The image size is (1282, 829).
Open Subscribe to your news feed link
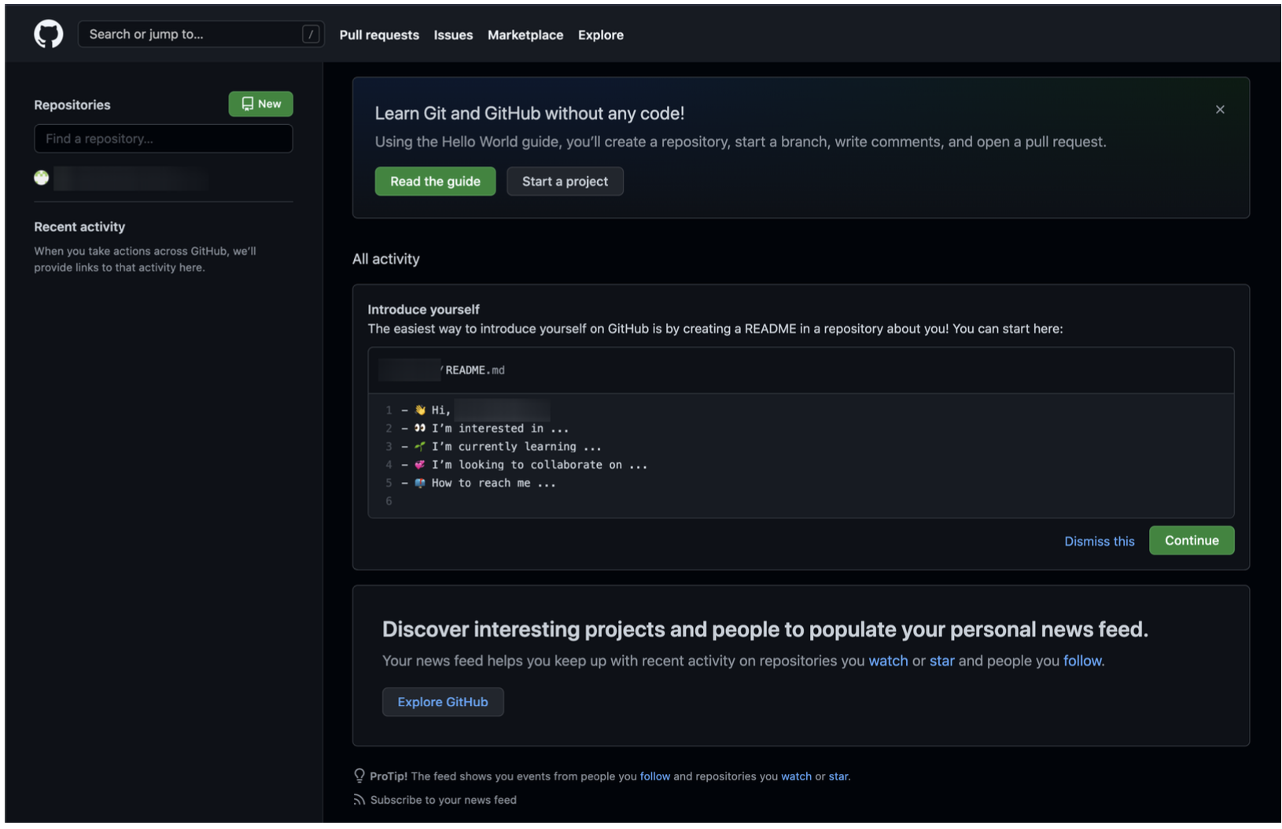(443, 800)
